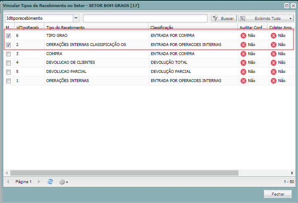Uncheck the TIPO GRAO row checkbox

pos(8,36)
